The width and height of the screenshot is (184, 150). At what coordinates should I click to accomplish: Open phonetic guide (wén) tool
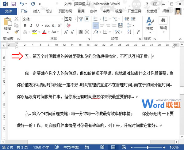pos(81,19)
